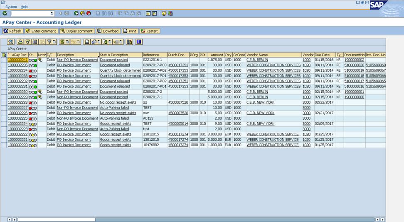The image size is (404, 222).
Task: Open window control menu icon at top-left
Action: tap(3, 2)
